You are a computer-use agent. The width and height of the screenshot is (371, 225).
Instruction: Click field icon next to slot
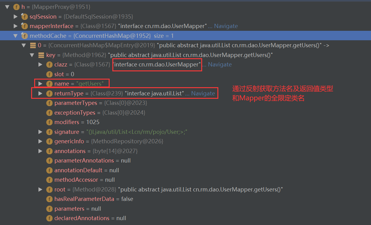pos(49,74)
